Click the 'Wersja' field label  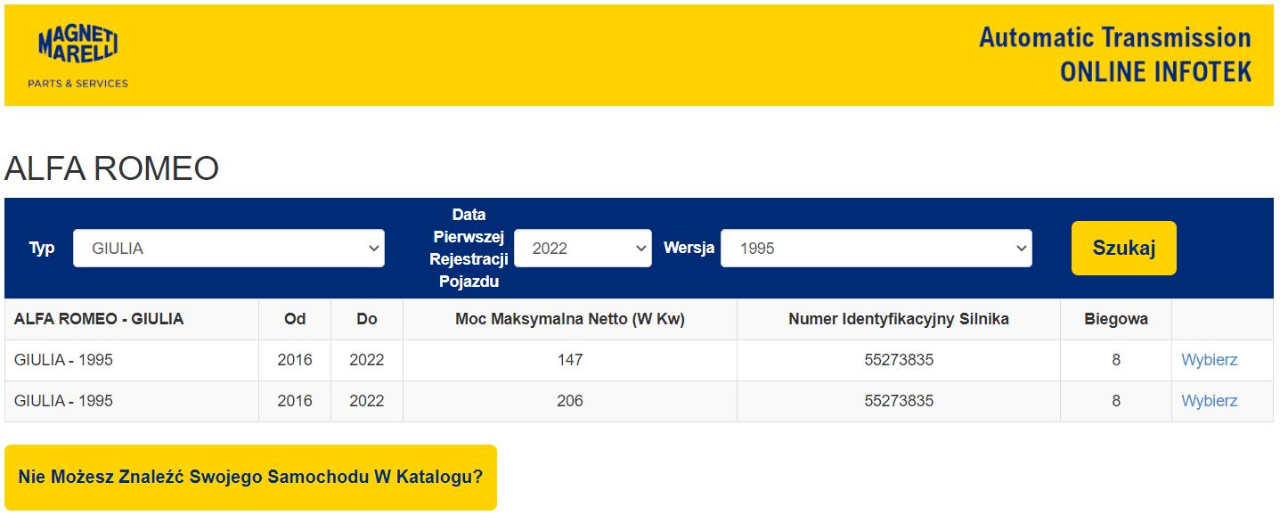pos(689,248)
